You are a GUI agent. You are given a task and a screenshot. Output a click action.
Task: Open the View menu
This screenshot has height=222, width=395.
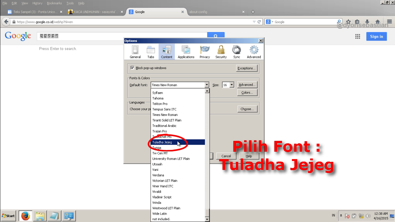(25, 3)
